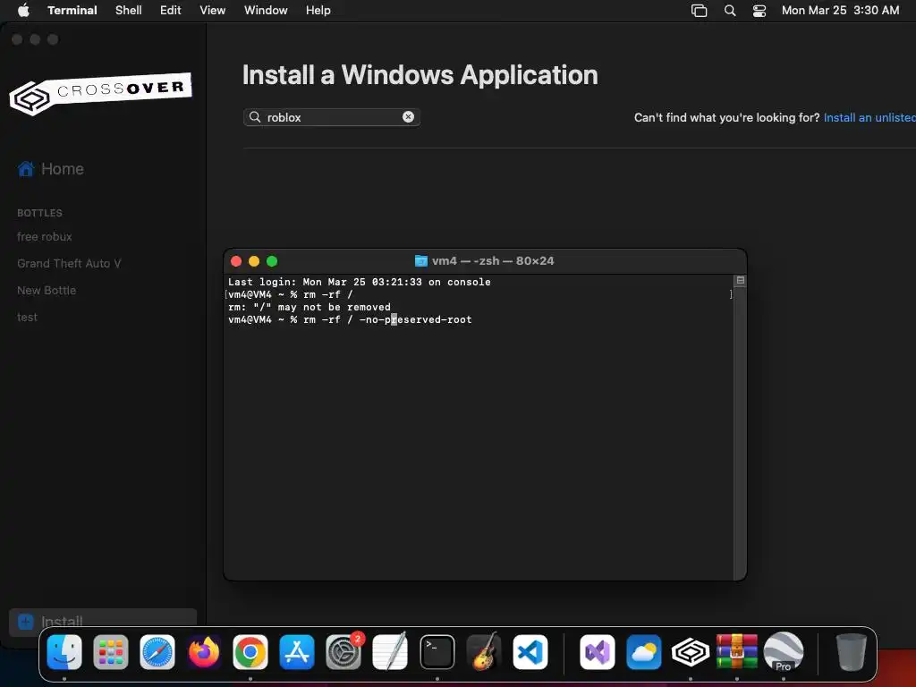Viewport: 916px width, 687px height.
Task: Open Control Center in the menu bar
Action: [759, 11]
